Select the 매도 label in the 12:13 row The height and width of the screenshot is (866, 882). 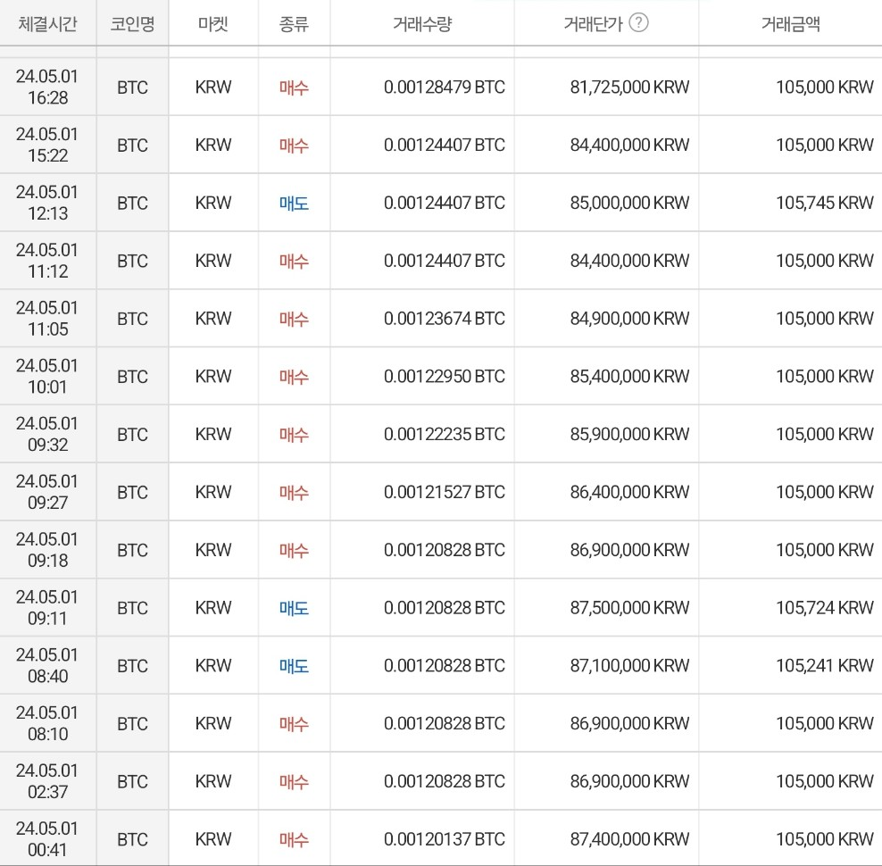point(295,204)
